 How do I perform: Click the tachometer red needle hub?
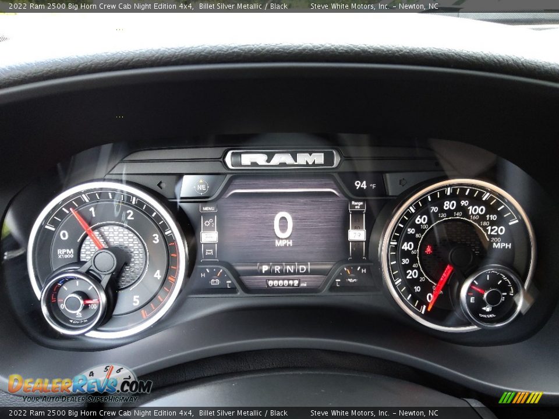click(x=104, y=262)
